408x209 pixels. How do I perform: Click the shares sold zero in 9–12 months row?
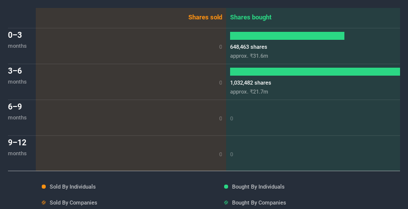(x=221, y=154)
